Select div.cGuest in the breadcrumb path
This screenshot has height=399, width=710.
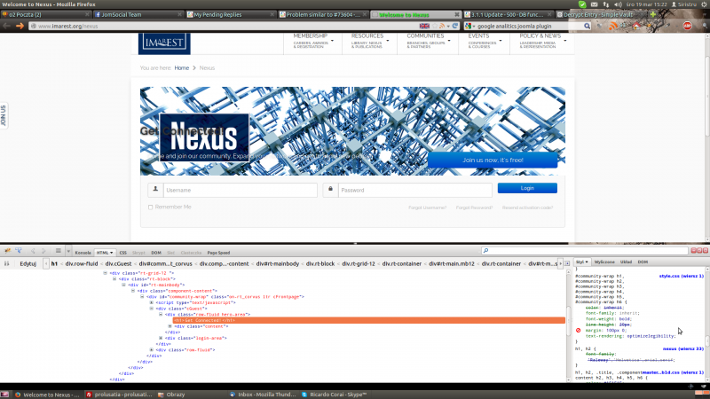(x=118, y=263)
